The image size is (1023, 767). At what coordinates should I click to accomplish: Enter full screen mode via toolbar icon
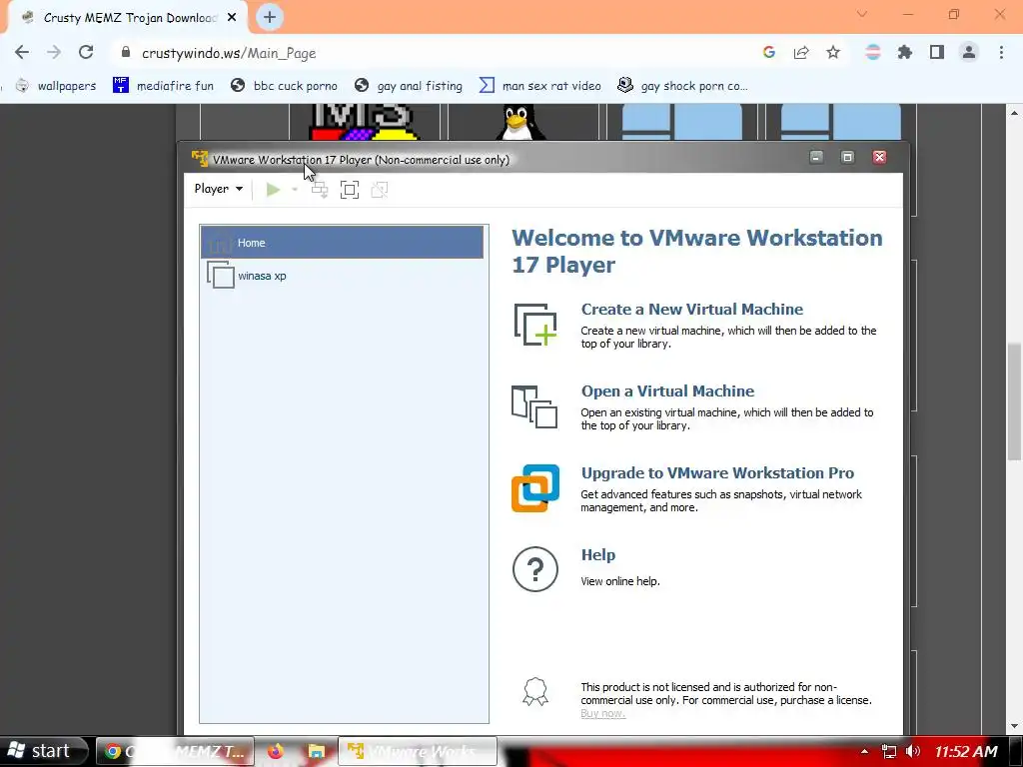[350, 190]
